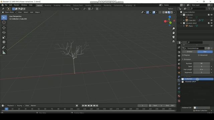Open the Options dropdown in viewport header
Image resolution: width=214 pixels, height=120 pixels.
(x=172, y=9)
